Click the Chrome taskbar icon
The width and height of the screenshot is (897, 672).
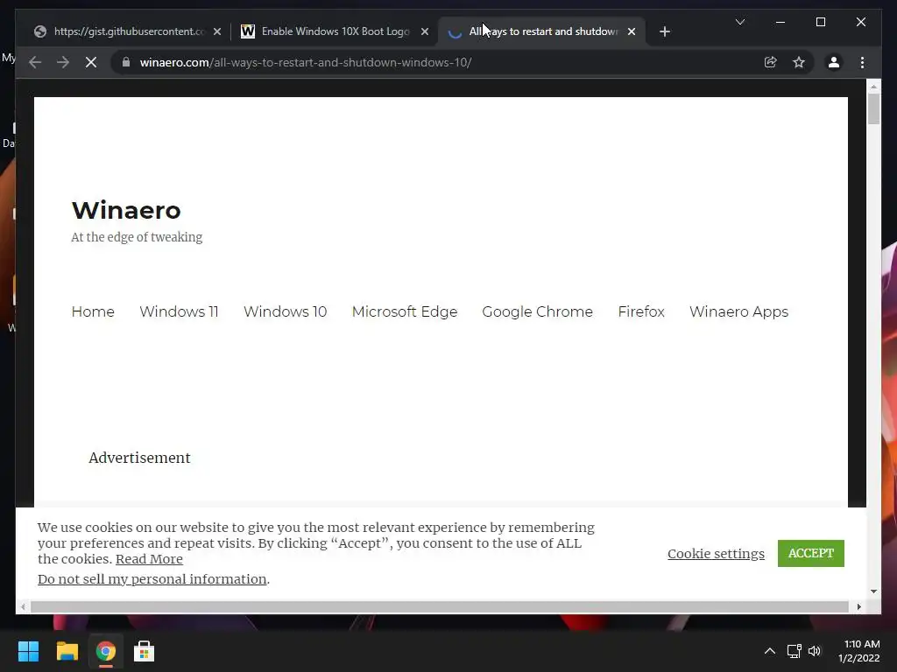click(105, 651)
